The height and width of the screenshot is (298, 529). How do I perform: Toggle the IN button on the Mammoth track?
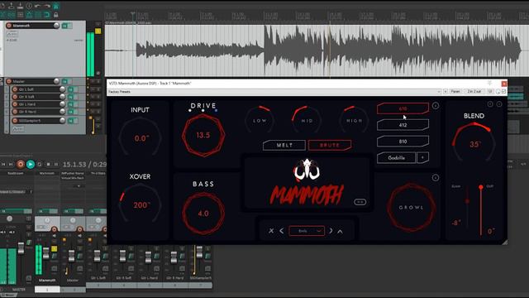(64, 26)
